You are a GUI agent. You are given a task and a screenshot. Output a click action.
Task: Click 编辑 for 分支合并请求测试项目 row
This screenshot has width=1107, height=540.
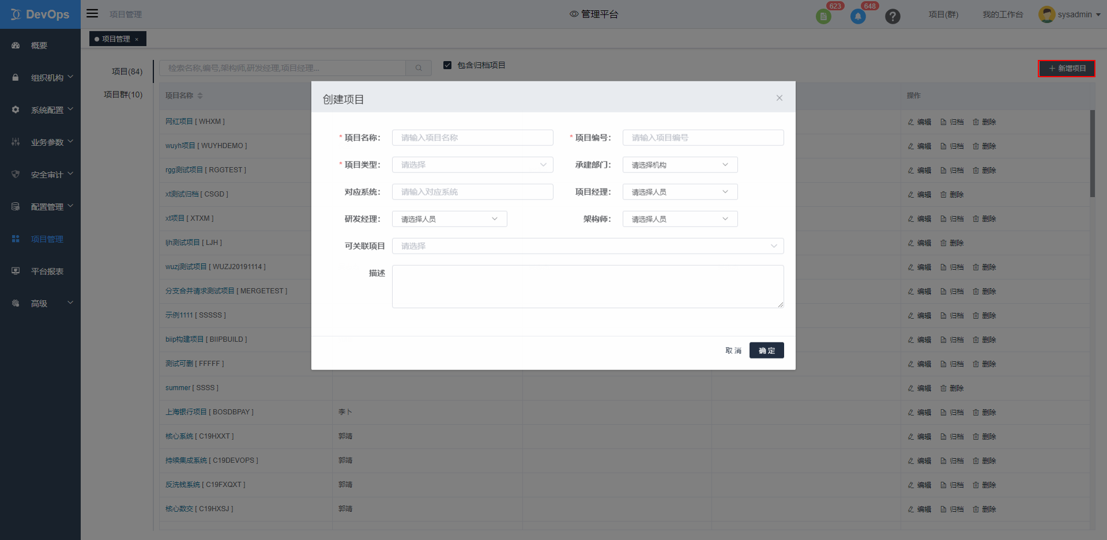click(x=919, y=292)
